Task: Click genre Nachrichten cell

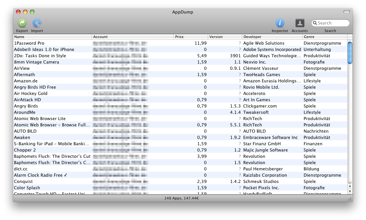Action: click(x=316, y=131)
